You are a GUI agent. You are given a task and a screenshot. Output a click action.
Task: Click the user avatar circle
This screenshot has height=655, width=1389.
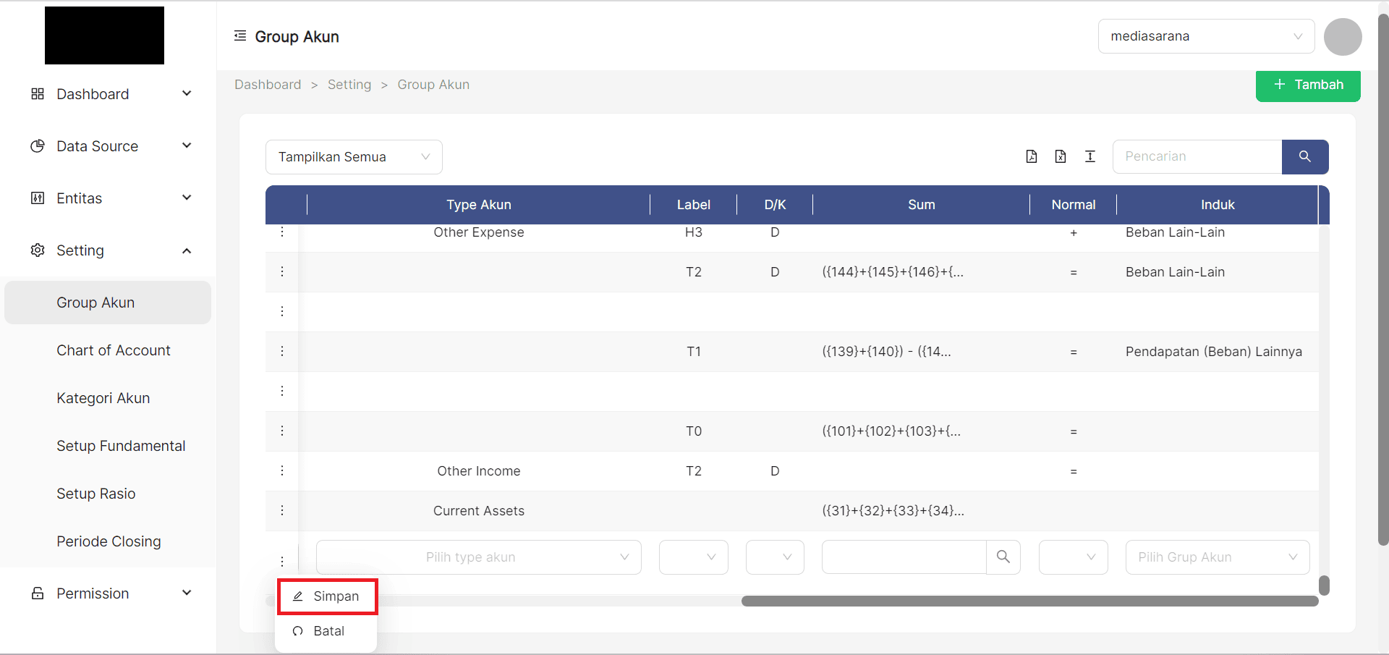[x=1343, y=37]
